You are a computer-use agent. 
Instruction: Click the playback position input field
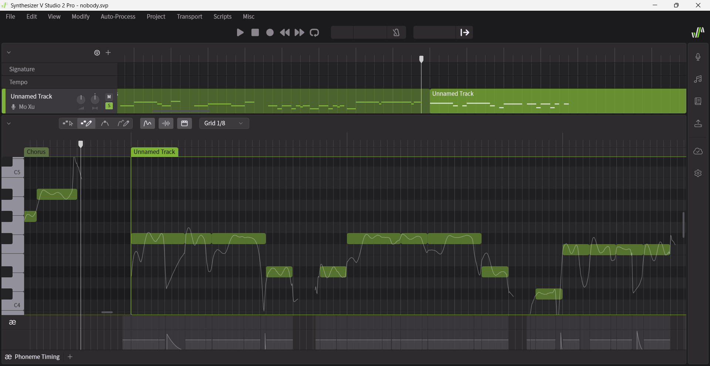pyautogui.click(x=434, y=33)
